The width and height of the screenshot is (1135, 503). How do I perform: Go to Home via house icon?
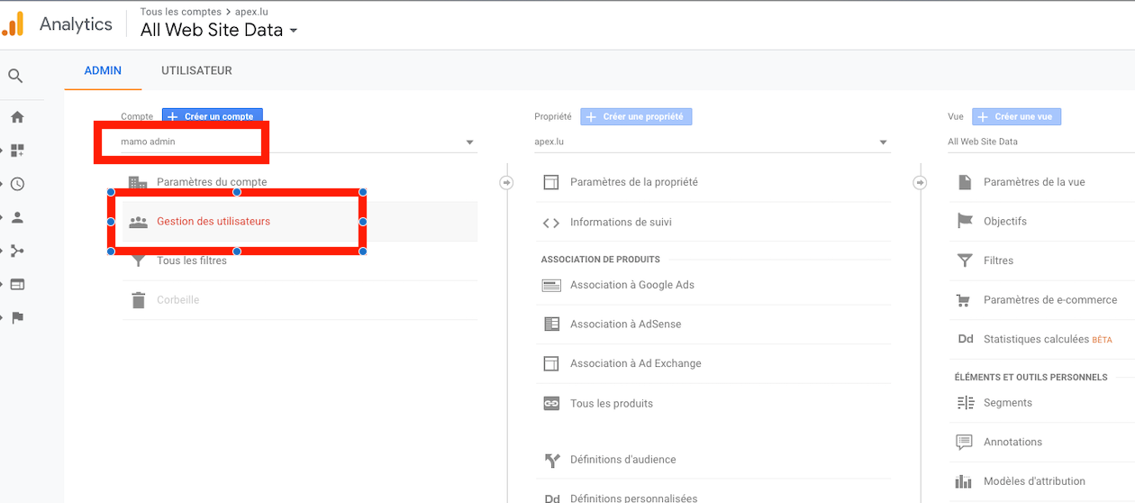(17, 117)
